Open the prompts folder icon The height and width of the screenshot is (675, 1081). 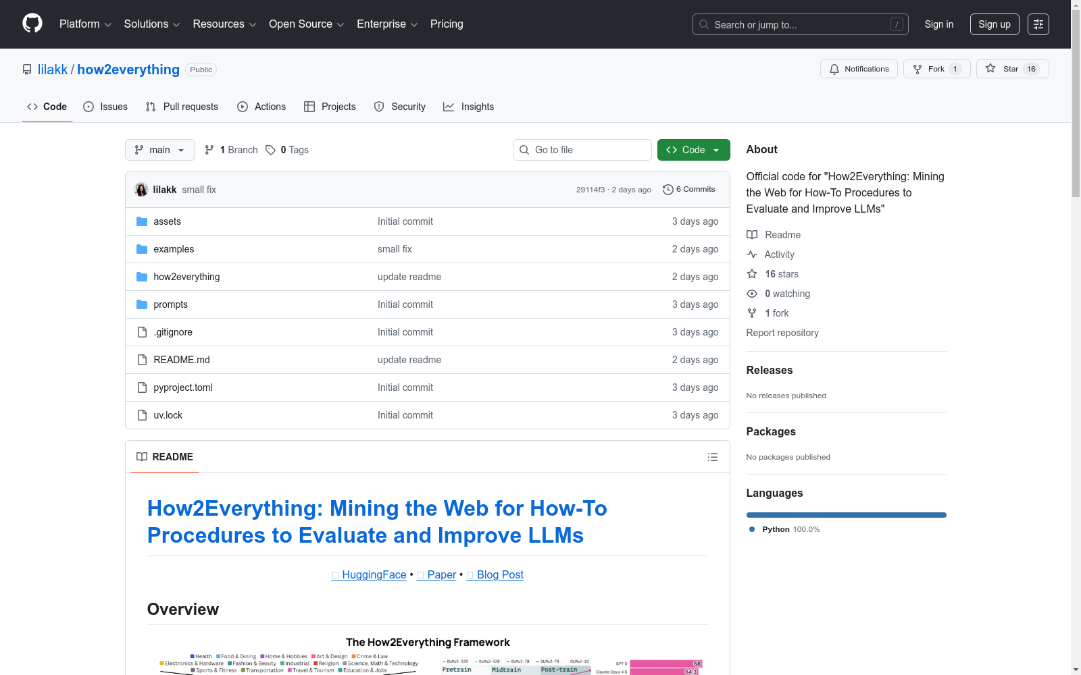point(142,304)
